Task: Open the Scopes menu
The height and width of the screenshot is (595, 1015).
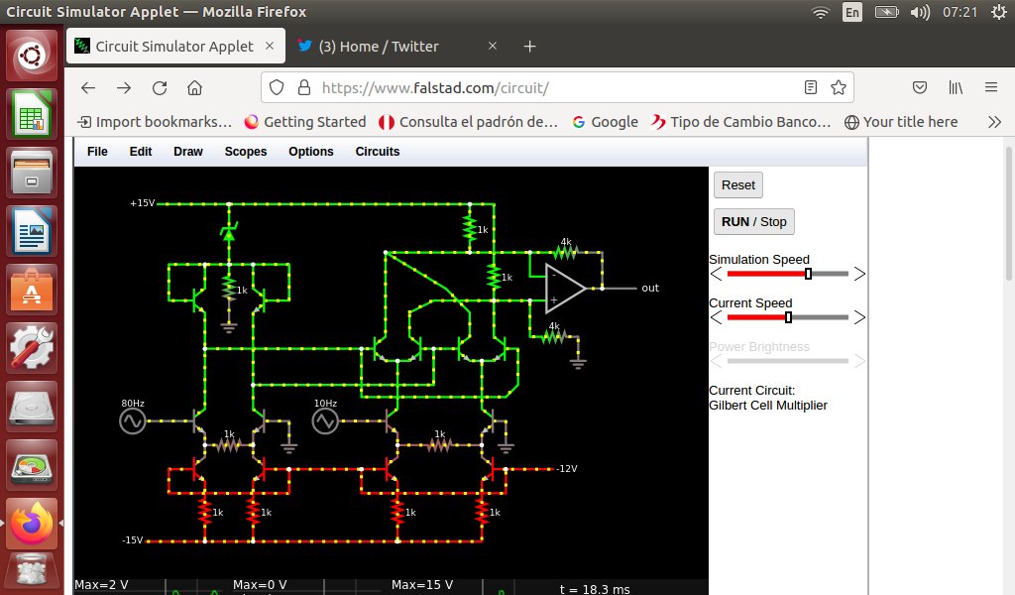Action: click(246, 152)
